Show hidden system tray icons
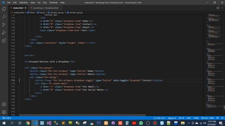The width and height of the screenshot is (225, 126). pos(189,123)
